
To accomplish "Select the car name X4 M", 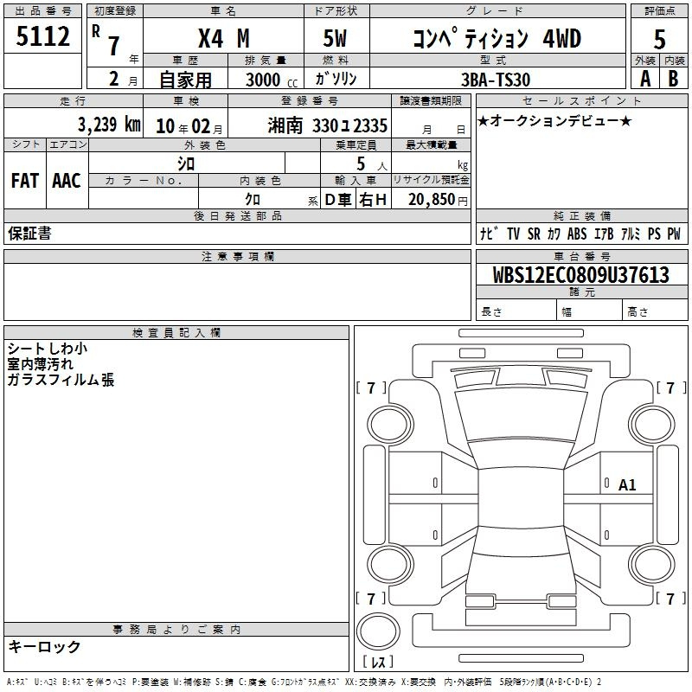I will [224, 38].
